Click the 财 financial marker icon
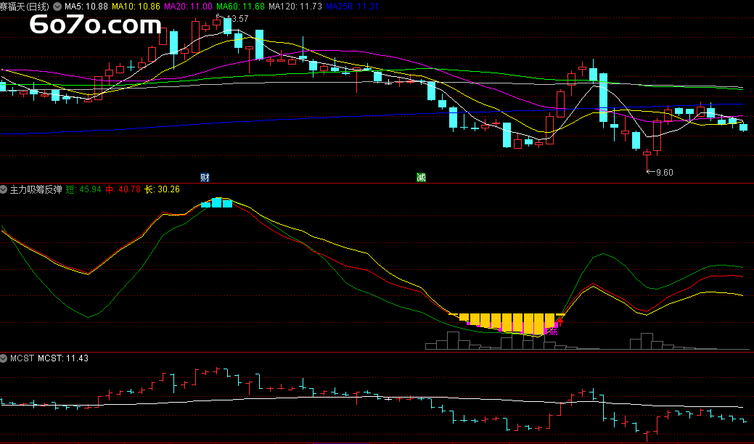Screen dimensions: 754x444 (205, 178)
